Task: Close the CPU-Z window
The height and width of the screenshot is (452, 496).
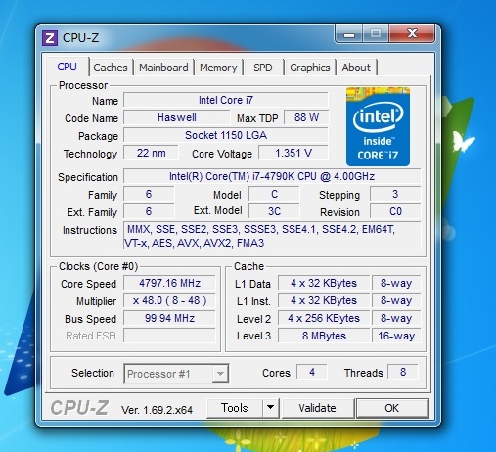Action: (412, 34)
